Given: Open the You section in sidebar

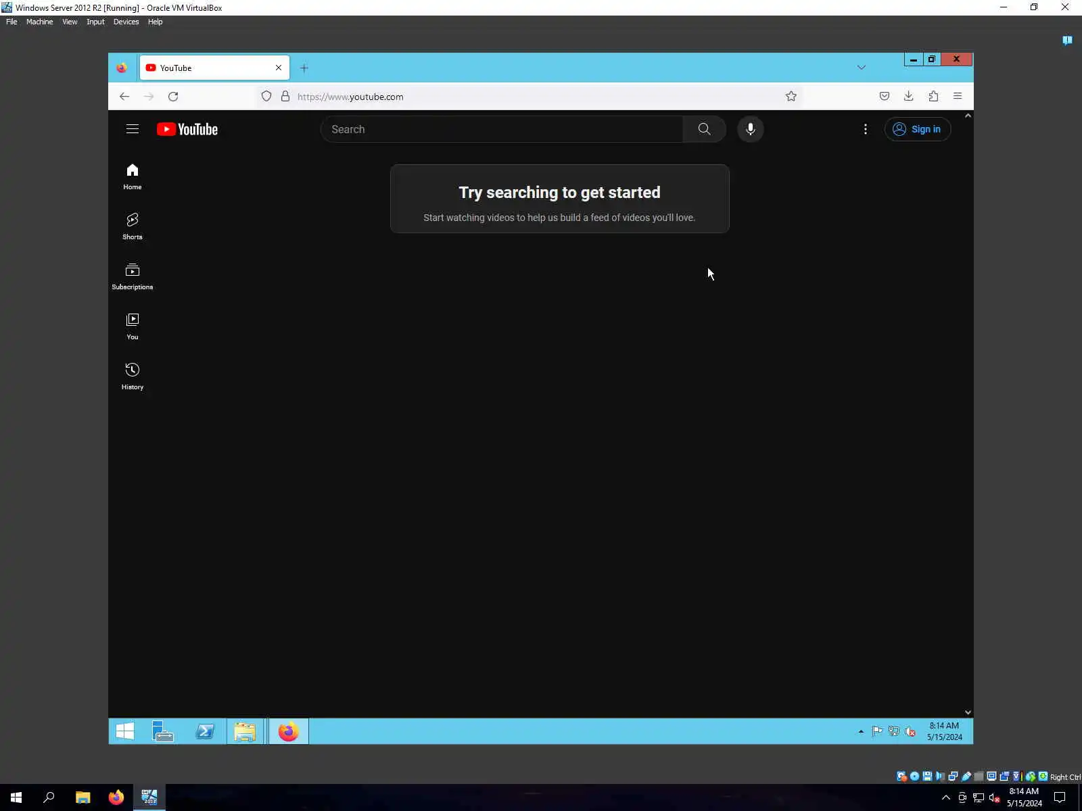Looking at the screenshot, I should click(x=133, y=327).
